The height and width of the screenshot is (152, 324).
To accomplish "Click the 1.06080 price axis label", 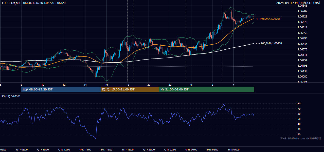I will (x=302, y=77).
